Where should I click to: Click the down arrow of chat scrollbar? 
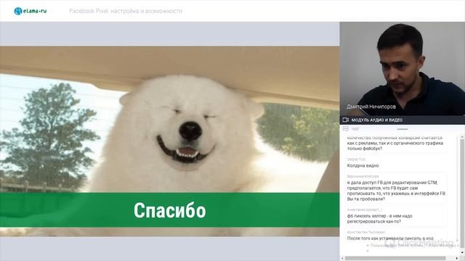point(462,252)
